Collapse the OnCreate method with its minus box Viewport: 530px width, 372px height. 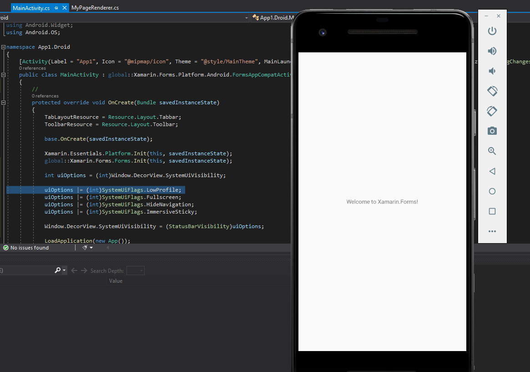(x=3, y=102)
